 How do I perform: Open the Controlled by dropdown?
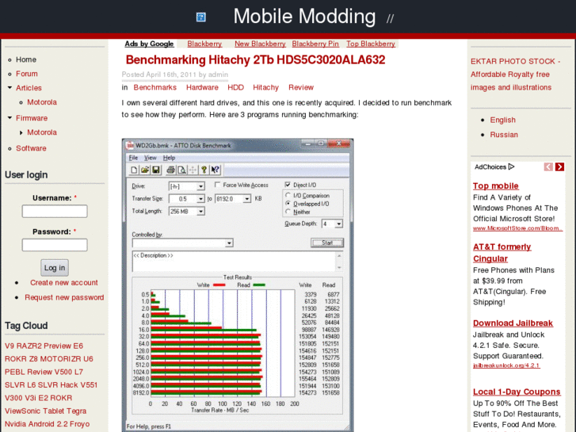[229, 243]
